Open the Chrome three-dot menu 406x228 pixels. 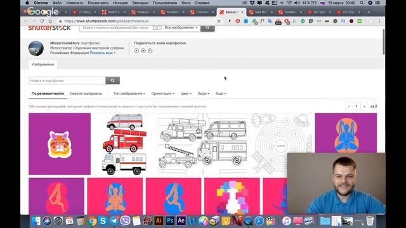point(379,21)
